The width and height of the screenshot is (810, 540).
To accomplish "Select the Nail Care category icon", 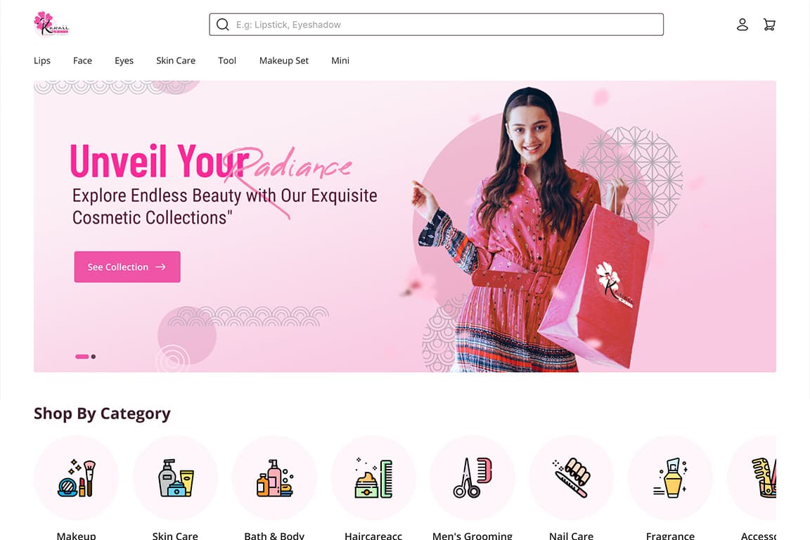I will 572,478.
